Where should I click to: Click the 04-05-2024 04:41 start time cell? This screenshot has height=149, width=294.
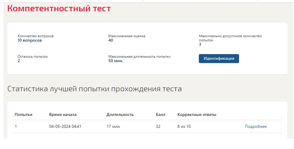click(x=65, y=126)
